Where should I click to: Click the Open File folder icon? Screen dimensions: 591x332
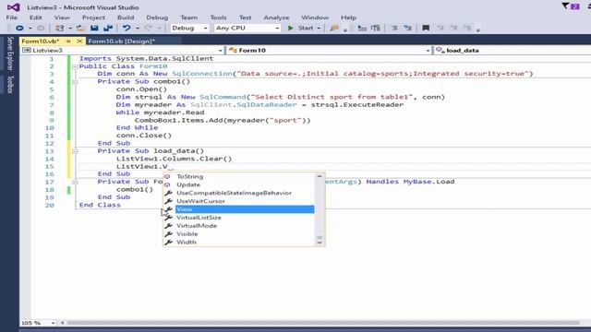[x=80, y=28]
